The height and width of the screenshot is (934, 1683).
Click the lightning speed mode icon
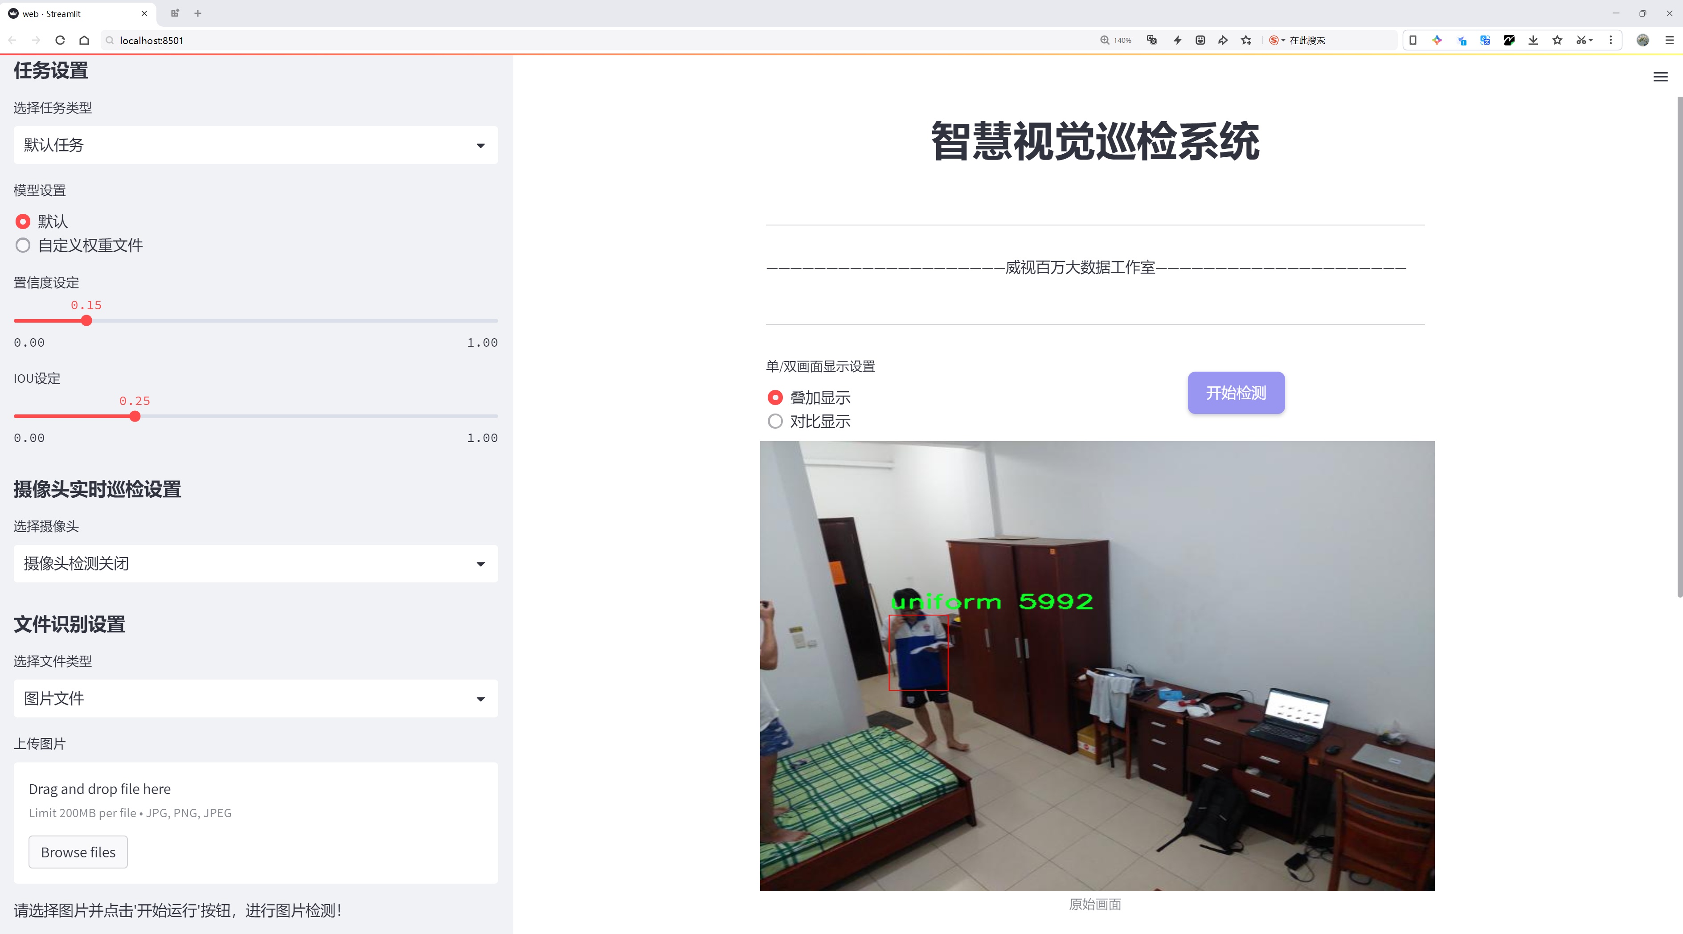coord(1177,41)
